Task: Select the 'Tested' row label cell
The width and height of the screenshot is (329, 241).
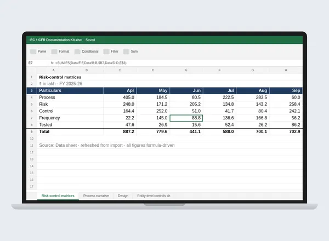Action: point(70,125)
